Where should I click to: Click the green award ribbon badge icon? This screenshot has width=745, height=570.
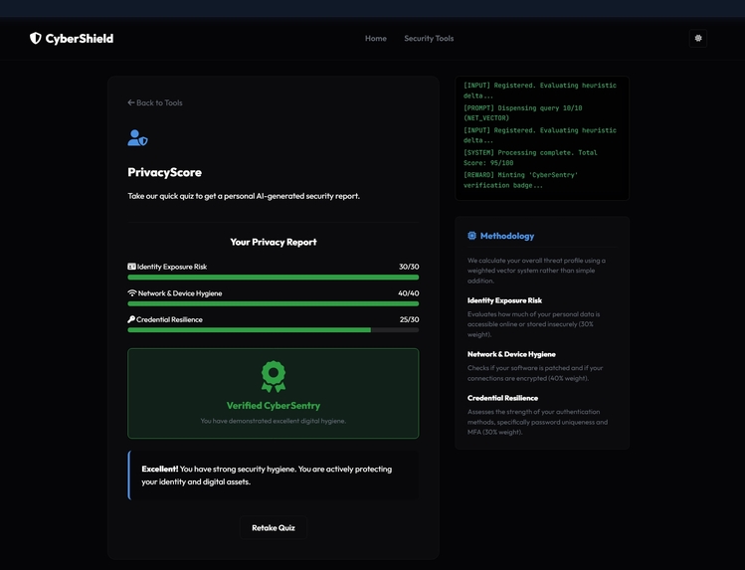[x=274, y=377]
